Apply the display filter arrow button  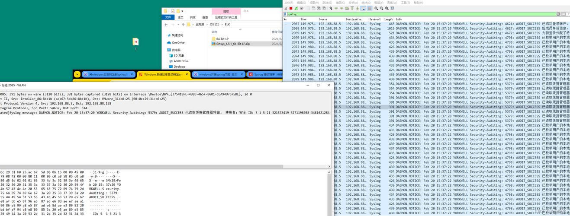click(563, 14)
